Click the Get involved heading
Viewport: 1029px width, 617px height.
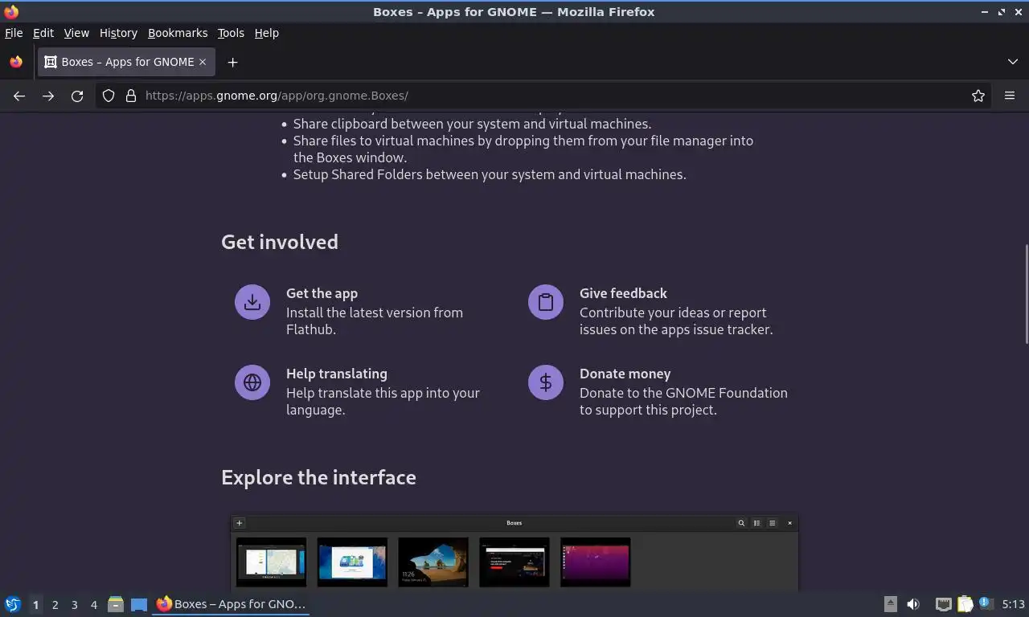point(280,242)
